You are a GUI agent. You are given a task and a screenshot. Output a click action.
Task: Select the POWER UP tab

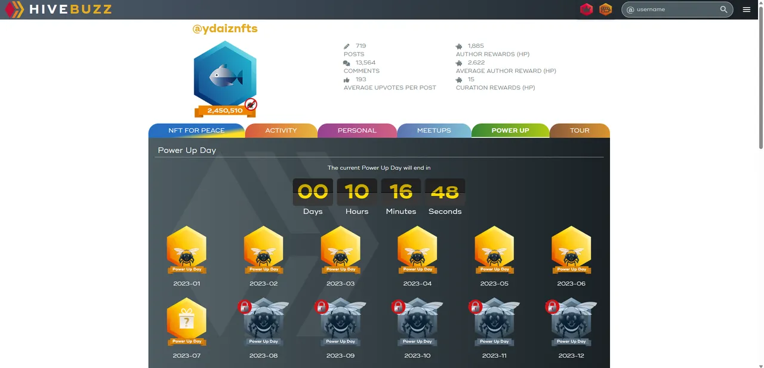point(510,130)
